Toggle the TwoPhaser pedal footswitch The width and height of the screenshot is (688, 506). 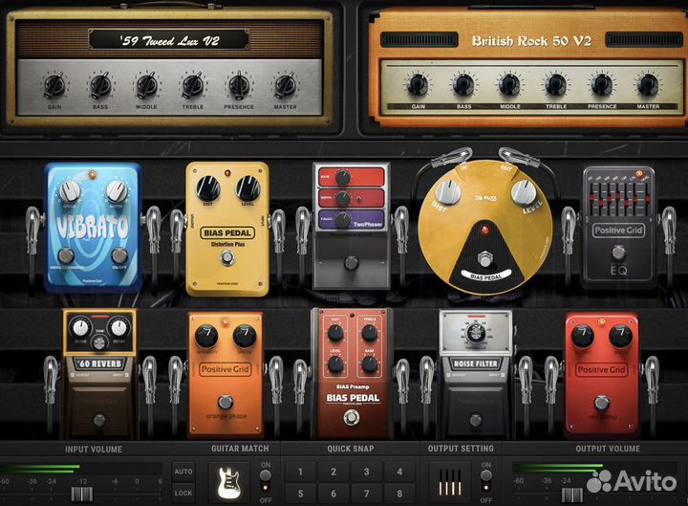pyautogui.click(x=352, y=263)
